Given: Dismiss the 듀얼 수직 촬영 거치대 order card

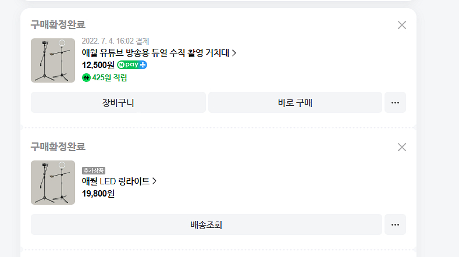Looking at the screenshot, I should coord(402,25).
